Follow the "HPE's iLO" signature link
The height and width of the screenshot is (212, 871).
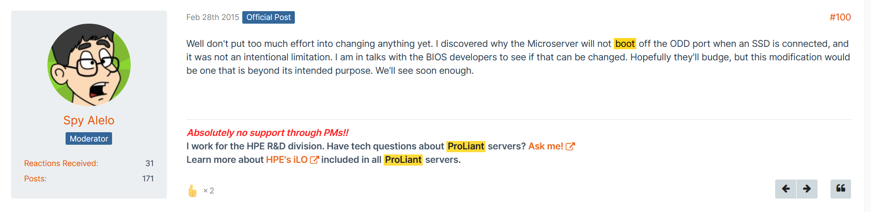coord(286,160)
